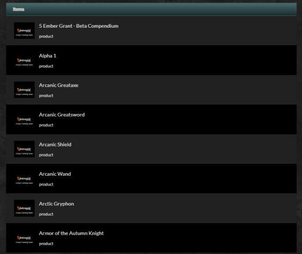Click the product label under Alpha 1

click(x=46, y=66)
